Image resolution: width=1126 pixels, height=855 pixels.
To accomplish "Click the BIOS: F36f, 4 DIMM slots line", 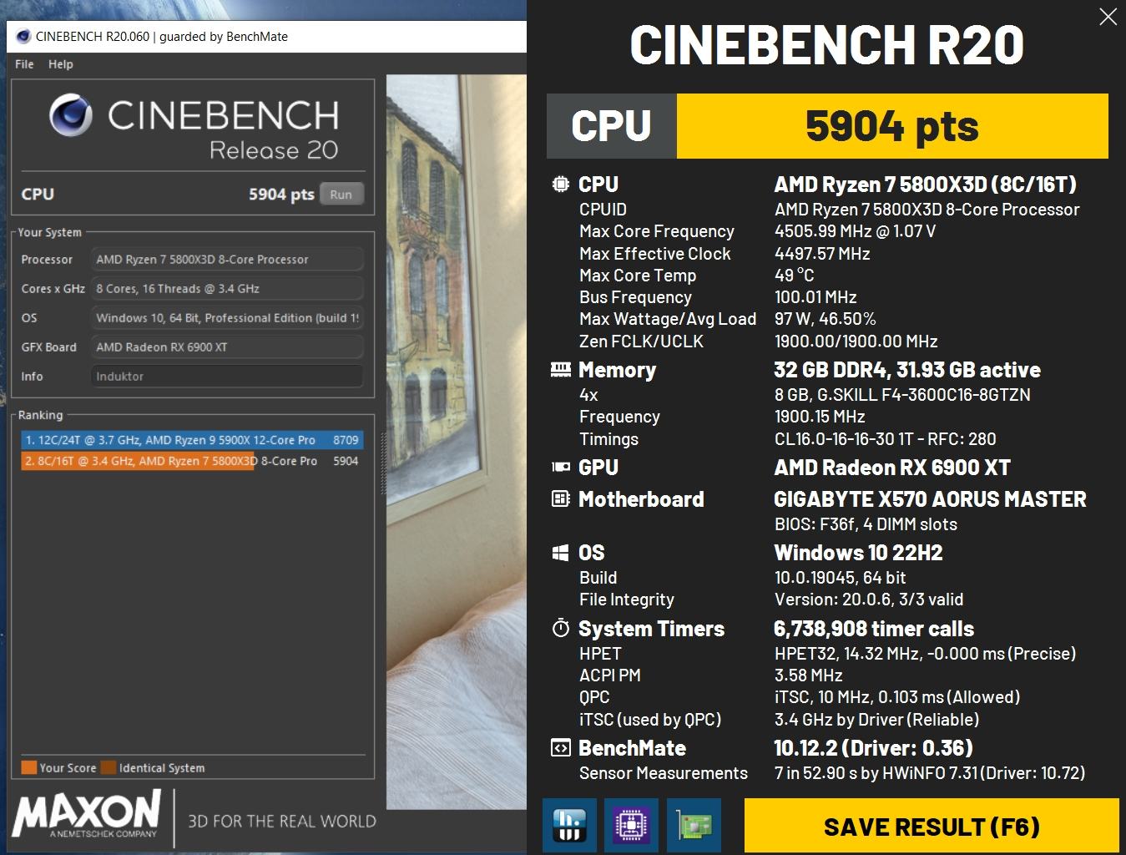I will pos(866,524).
